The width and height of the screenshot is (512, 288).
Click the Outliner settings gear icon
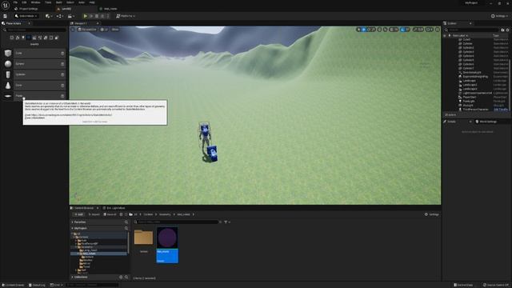pyautogui.click(x=507, y=30)
